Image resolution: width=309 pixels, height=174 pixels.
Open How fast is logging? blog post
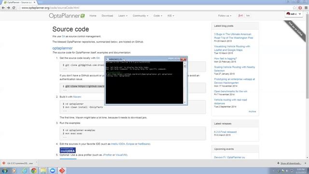[225, 58]
